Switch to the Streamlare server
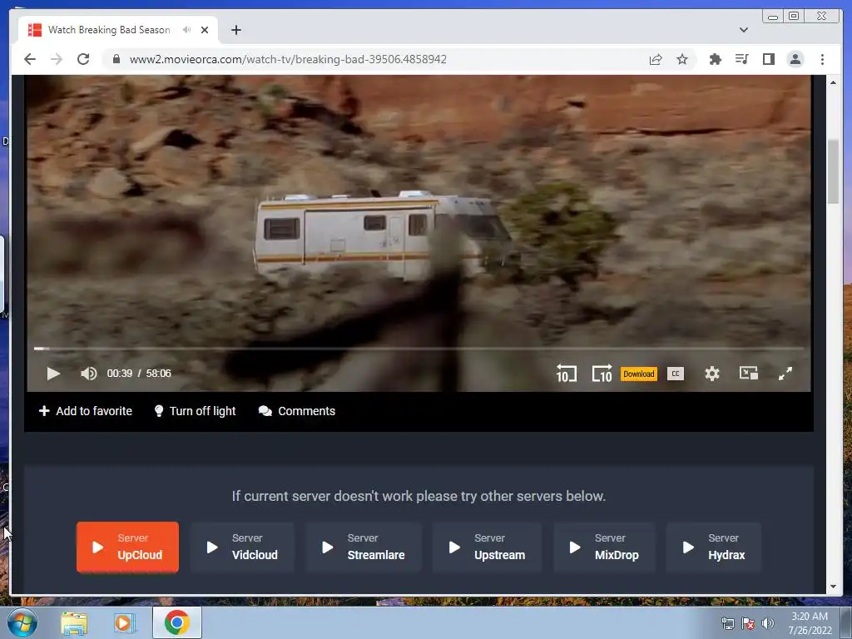 click(364, 547)
